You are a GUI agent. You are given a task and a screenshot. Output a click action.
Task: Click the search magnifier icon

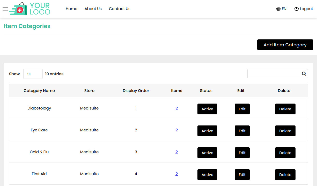(x=304, y=74)
